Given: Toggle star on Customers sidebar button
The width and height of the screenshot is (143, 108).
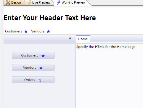Looking at the screenshot, I should click(43, 56).
